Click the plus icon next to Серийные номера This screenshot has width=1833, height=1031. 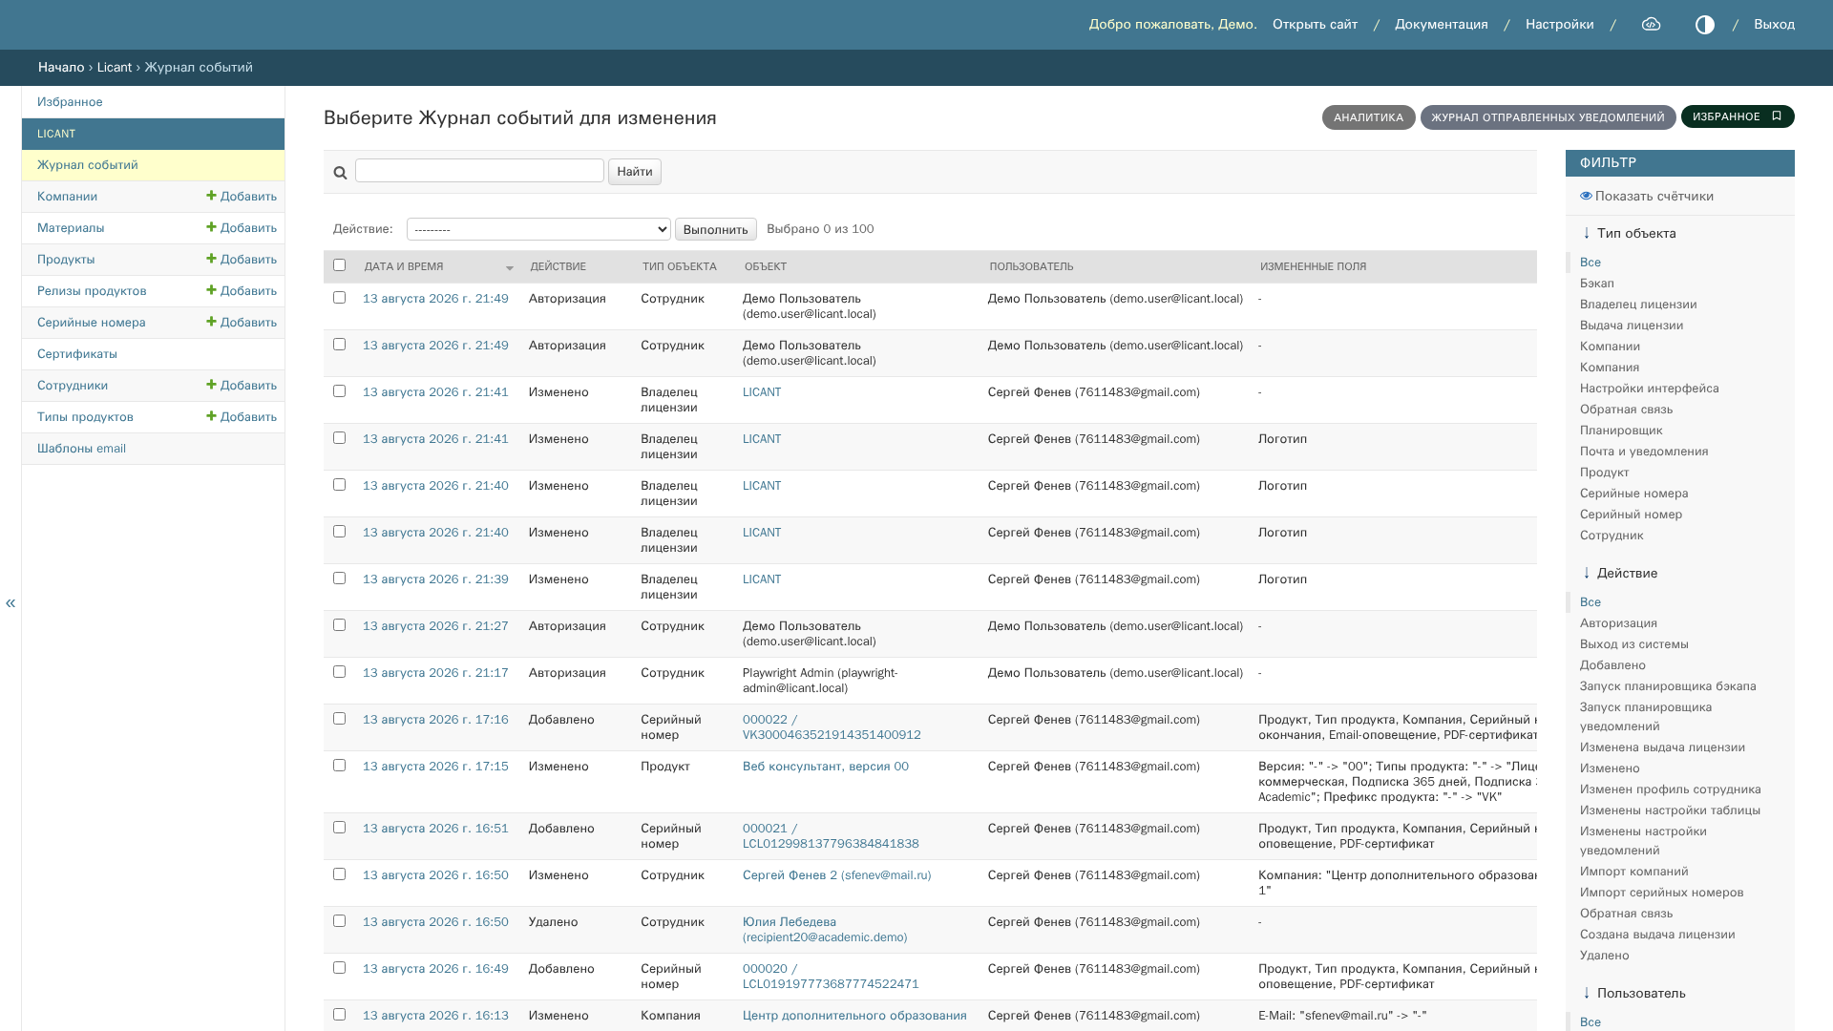pos(211,322)
